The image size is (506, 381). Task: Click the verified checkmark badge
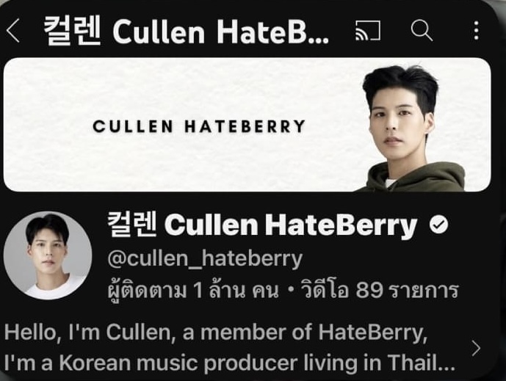point(439,224)
